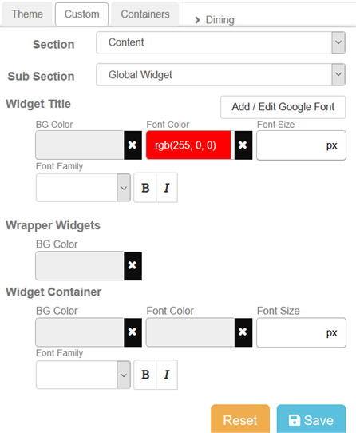Screen dimensions: 356x433
Task: Clear the Widget Container Font Color
Action: coord(243,332)
